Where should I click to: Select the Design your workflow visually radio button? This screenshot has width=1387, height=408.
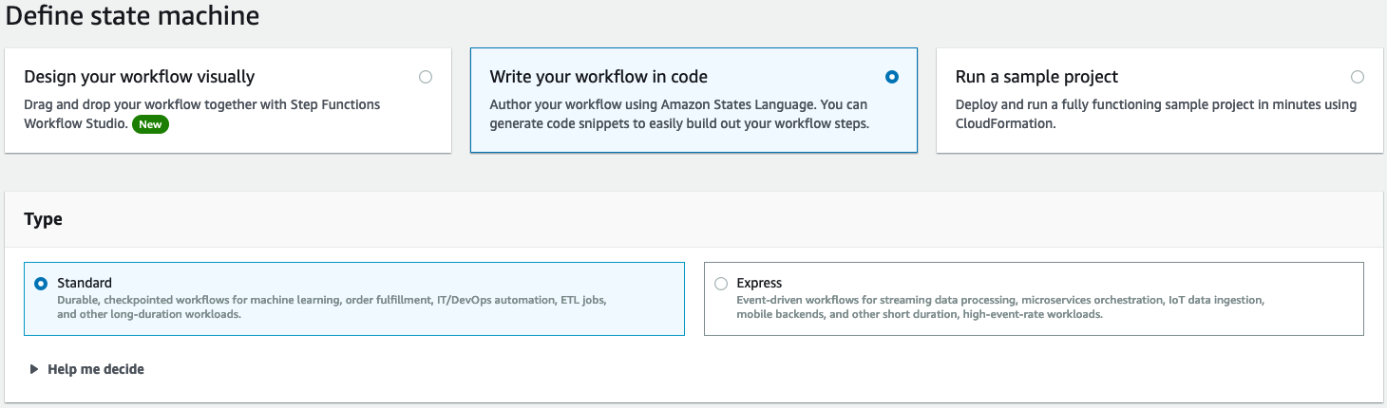[426, 77]
